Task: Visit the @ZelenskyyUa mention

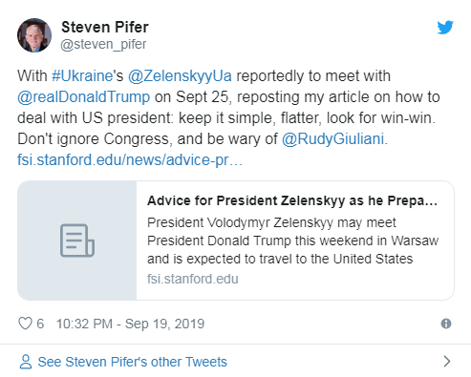Action: 180,76
